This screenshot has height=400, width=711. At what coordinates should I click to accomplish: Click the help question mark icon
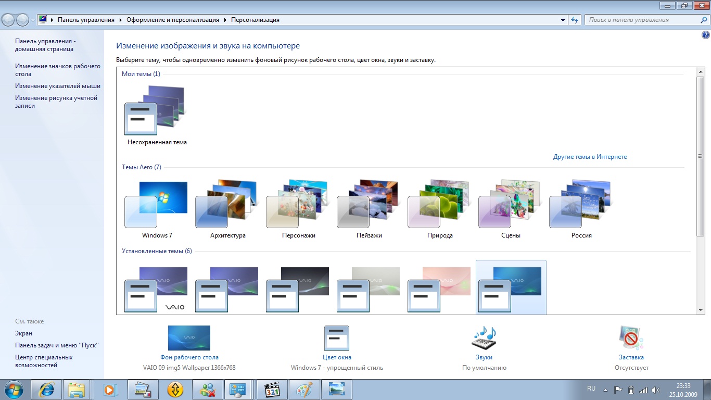706,35
